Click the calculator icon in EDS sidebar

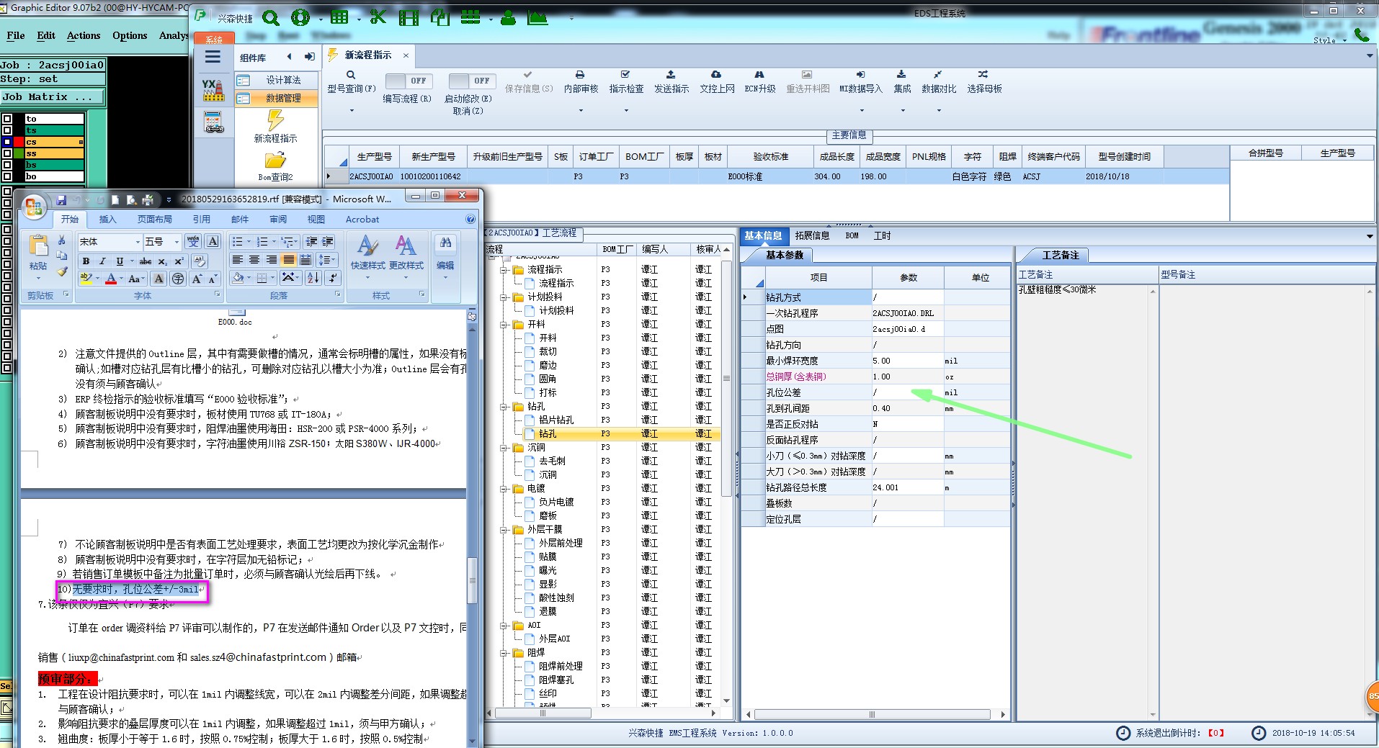pyautogui.click(x=214, y=122)
